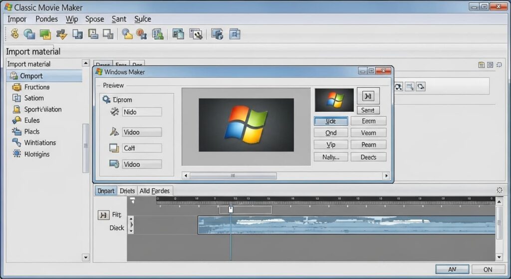Click the document with green block toolbar icon
511x279 pixels.
click(158, 34)
